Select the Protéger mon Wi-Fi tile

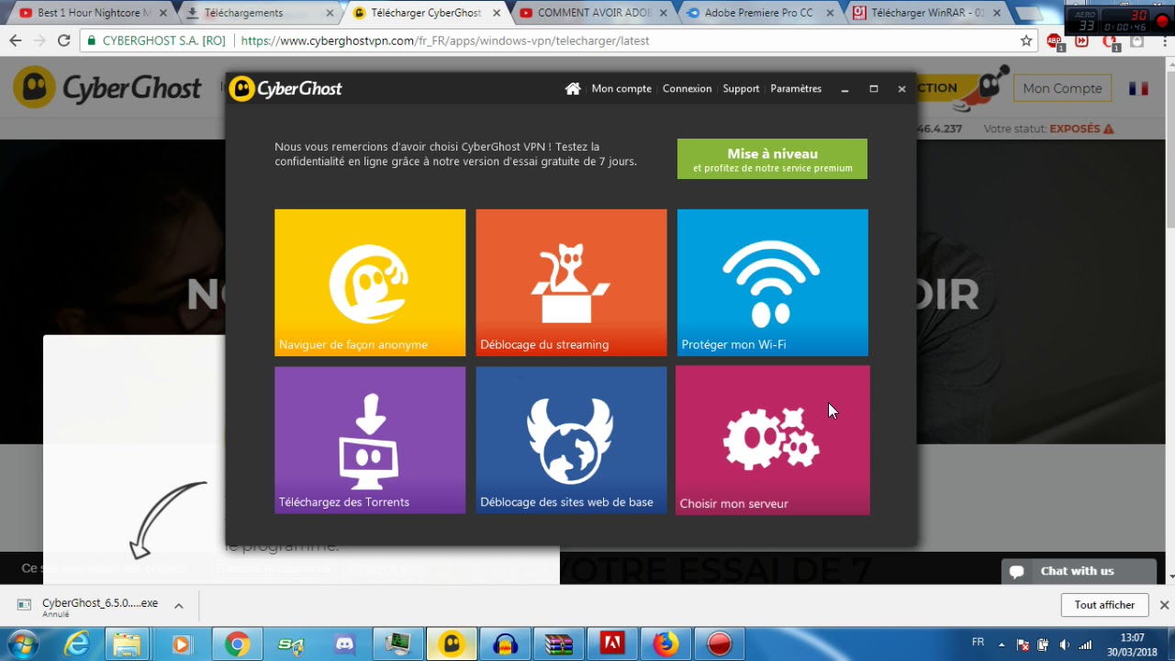click(x=772, y=283)
